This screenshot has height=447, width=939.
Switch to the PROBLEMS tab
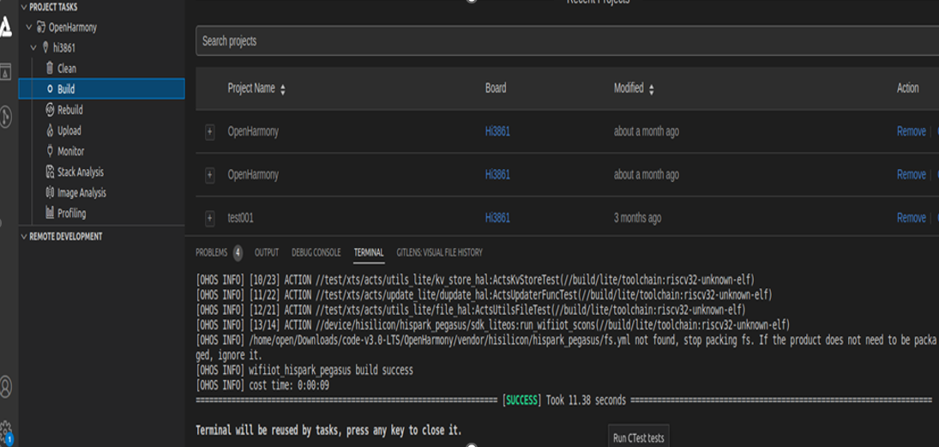pos(212,252)
